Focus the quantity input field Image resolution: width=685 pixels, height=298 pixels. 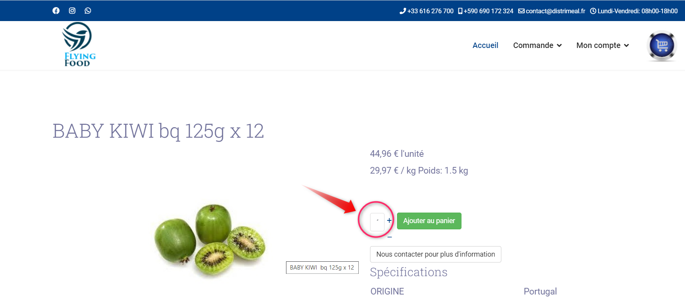click(x=377, y=222)
